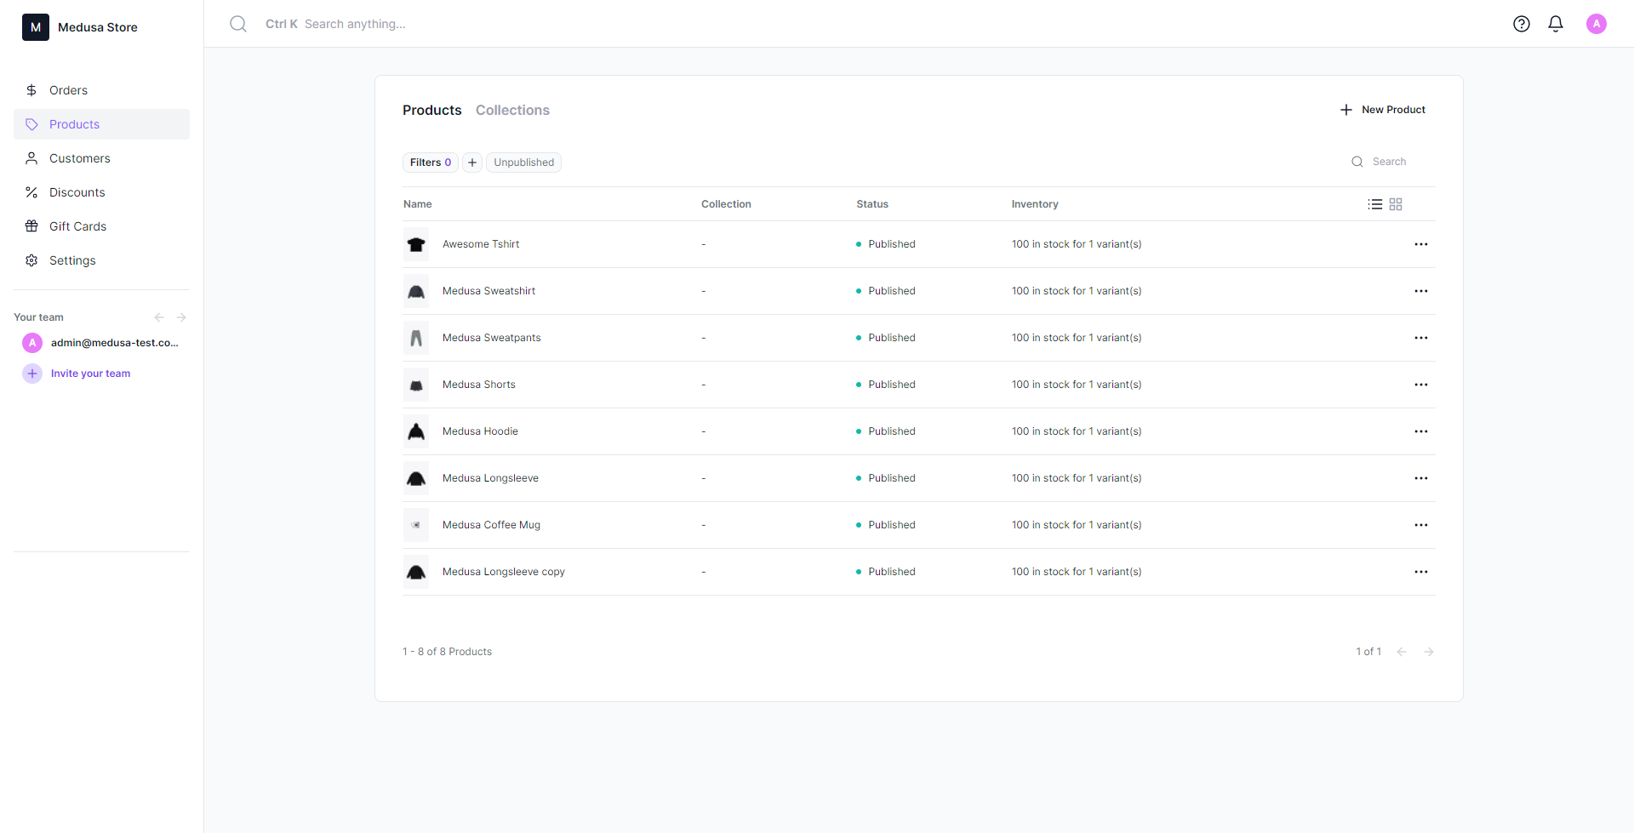Click the New Product button

pyautogui.click(x=1383, y=109)
